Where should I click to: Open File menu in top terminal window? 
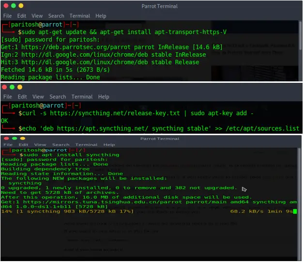pos(7,16)
